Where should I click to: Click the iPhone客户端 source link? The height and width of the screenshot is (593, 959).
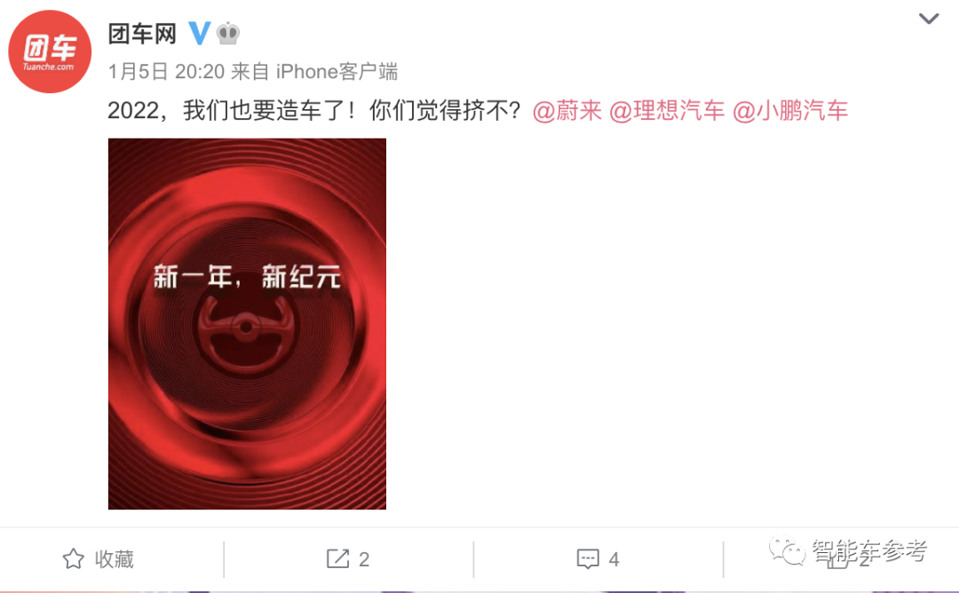337,72
